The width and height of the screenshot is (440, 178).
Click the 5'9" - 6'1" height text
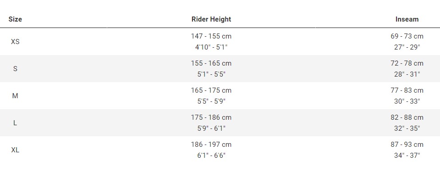(x=211, y=128)
